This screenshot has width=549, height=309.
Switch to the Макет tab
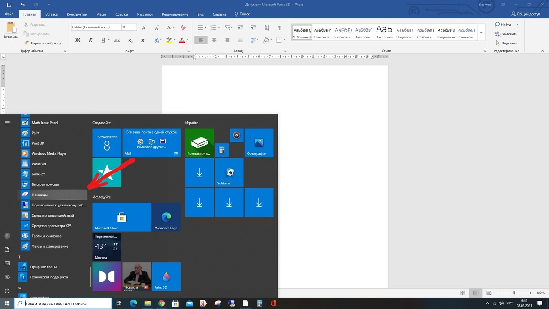(x=101, y=14)
